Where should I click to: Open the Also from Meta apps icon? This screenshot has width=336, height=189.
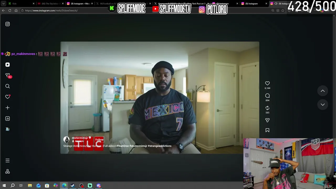[8, 171]
